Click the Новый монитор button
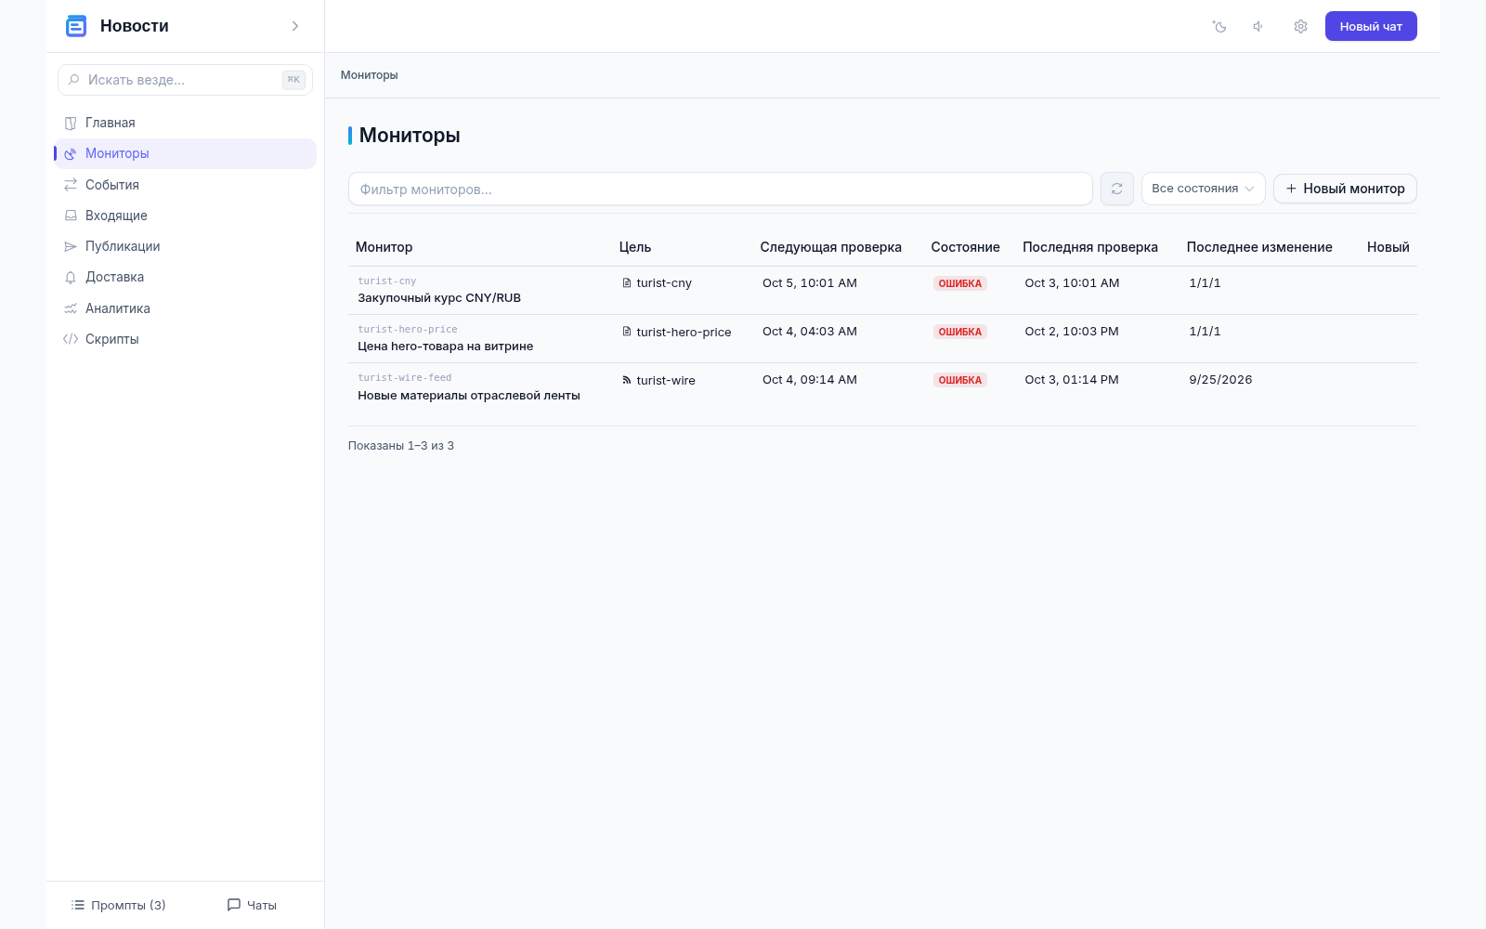Viewport: 1486px width, 929px height. [x=1345, y=189]
